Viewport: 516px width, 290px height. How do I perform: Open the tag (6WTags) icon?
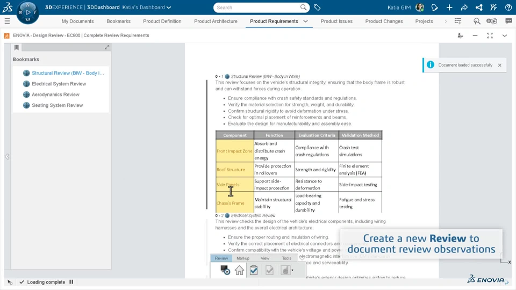tap(317, 7)
